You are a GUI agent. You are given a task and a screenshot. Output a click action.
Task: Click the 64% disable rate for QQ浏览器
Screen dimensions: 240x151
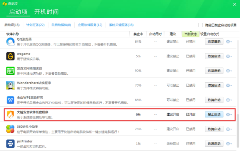pos(138,42)
